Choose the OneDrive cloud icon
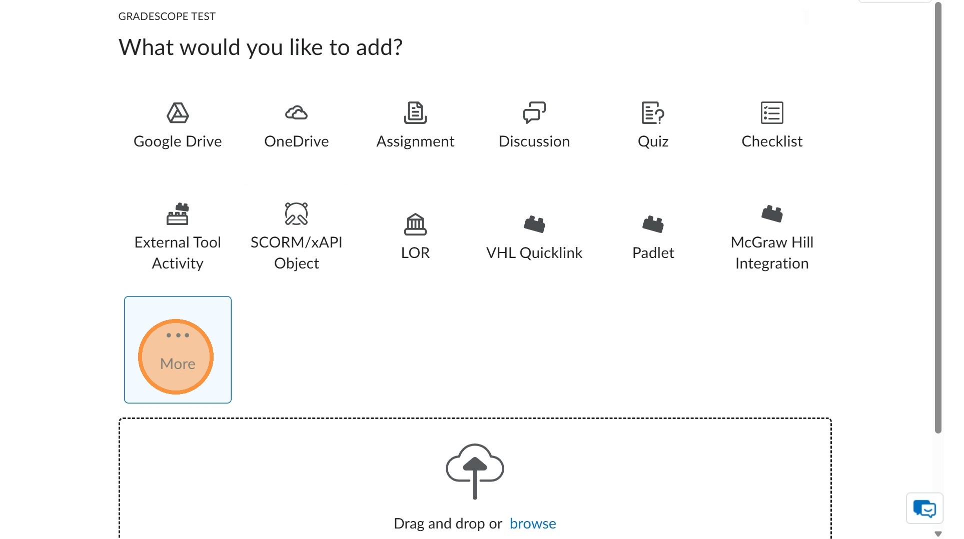The image size is (964, 539). point(296,113)
